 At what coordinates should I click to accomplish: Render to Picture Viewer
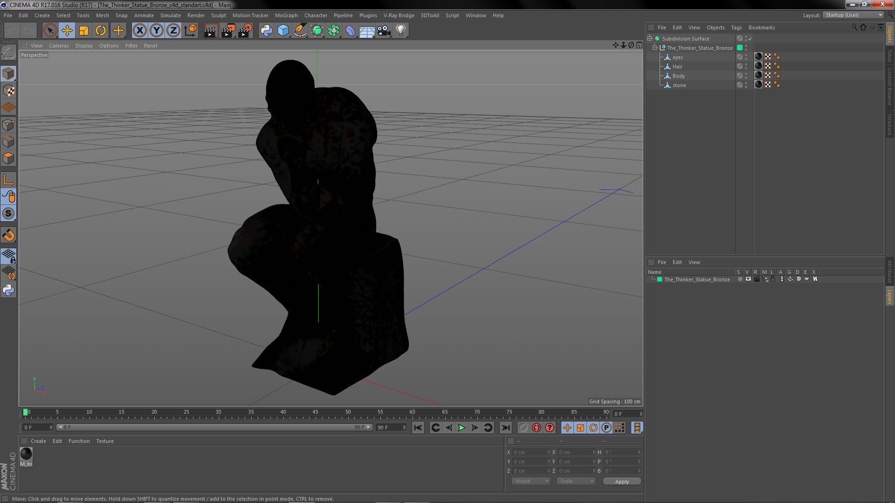227,31
